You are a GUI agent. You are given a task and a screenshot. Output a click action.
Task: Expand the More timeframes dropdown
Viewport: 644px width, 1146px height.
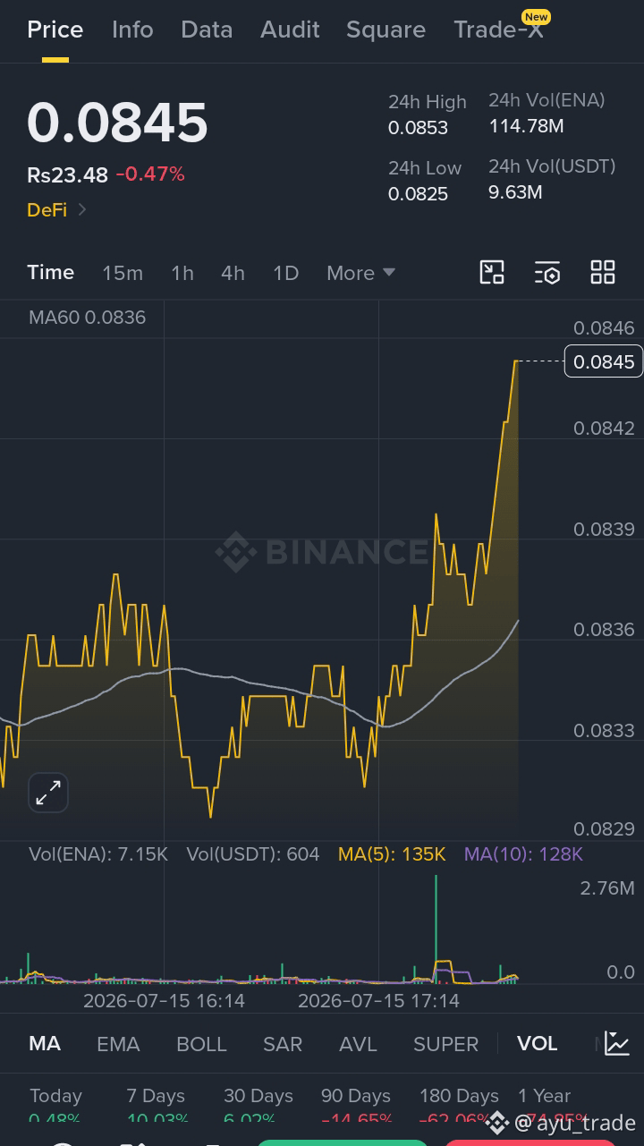pos(360,273)
